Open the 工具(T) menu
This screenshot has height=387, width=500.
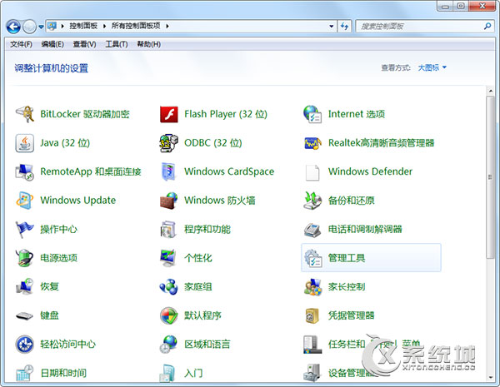coord(117,44)
